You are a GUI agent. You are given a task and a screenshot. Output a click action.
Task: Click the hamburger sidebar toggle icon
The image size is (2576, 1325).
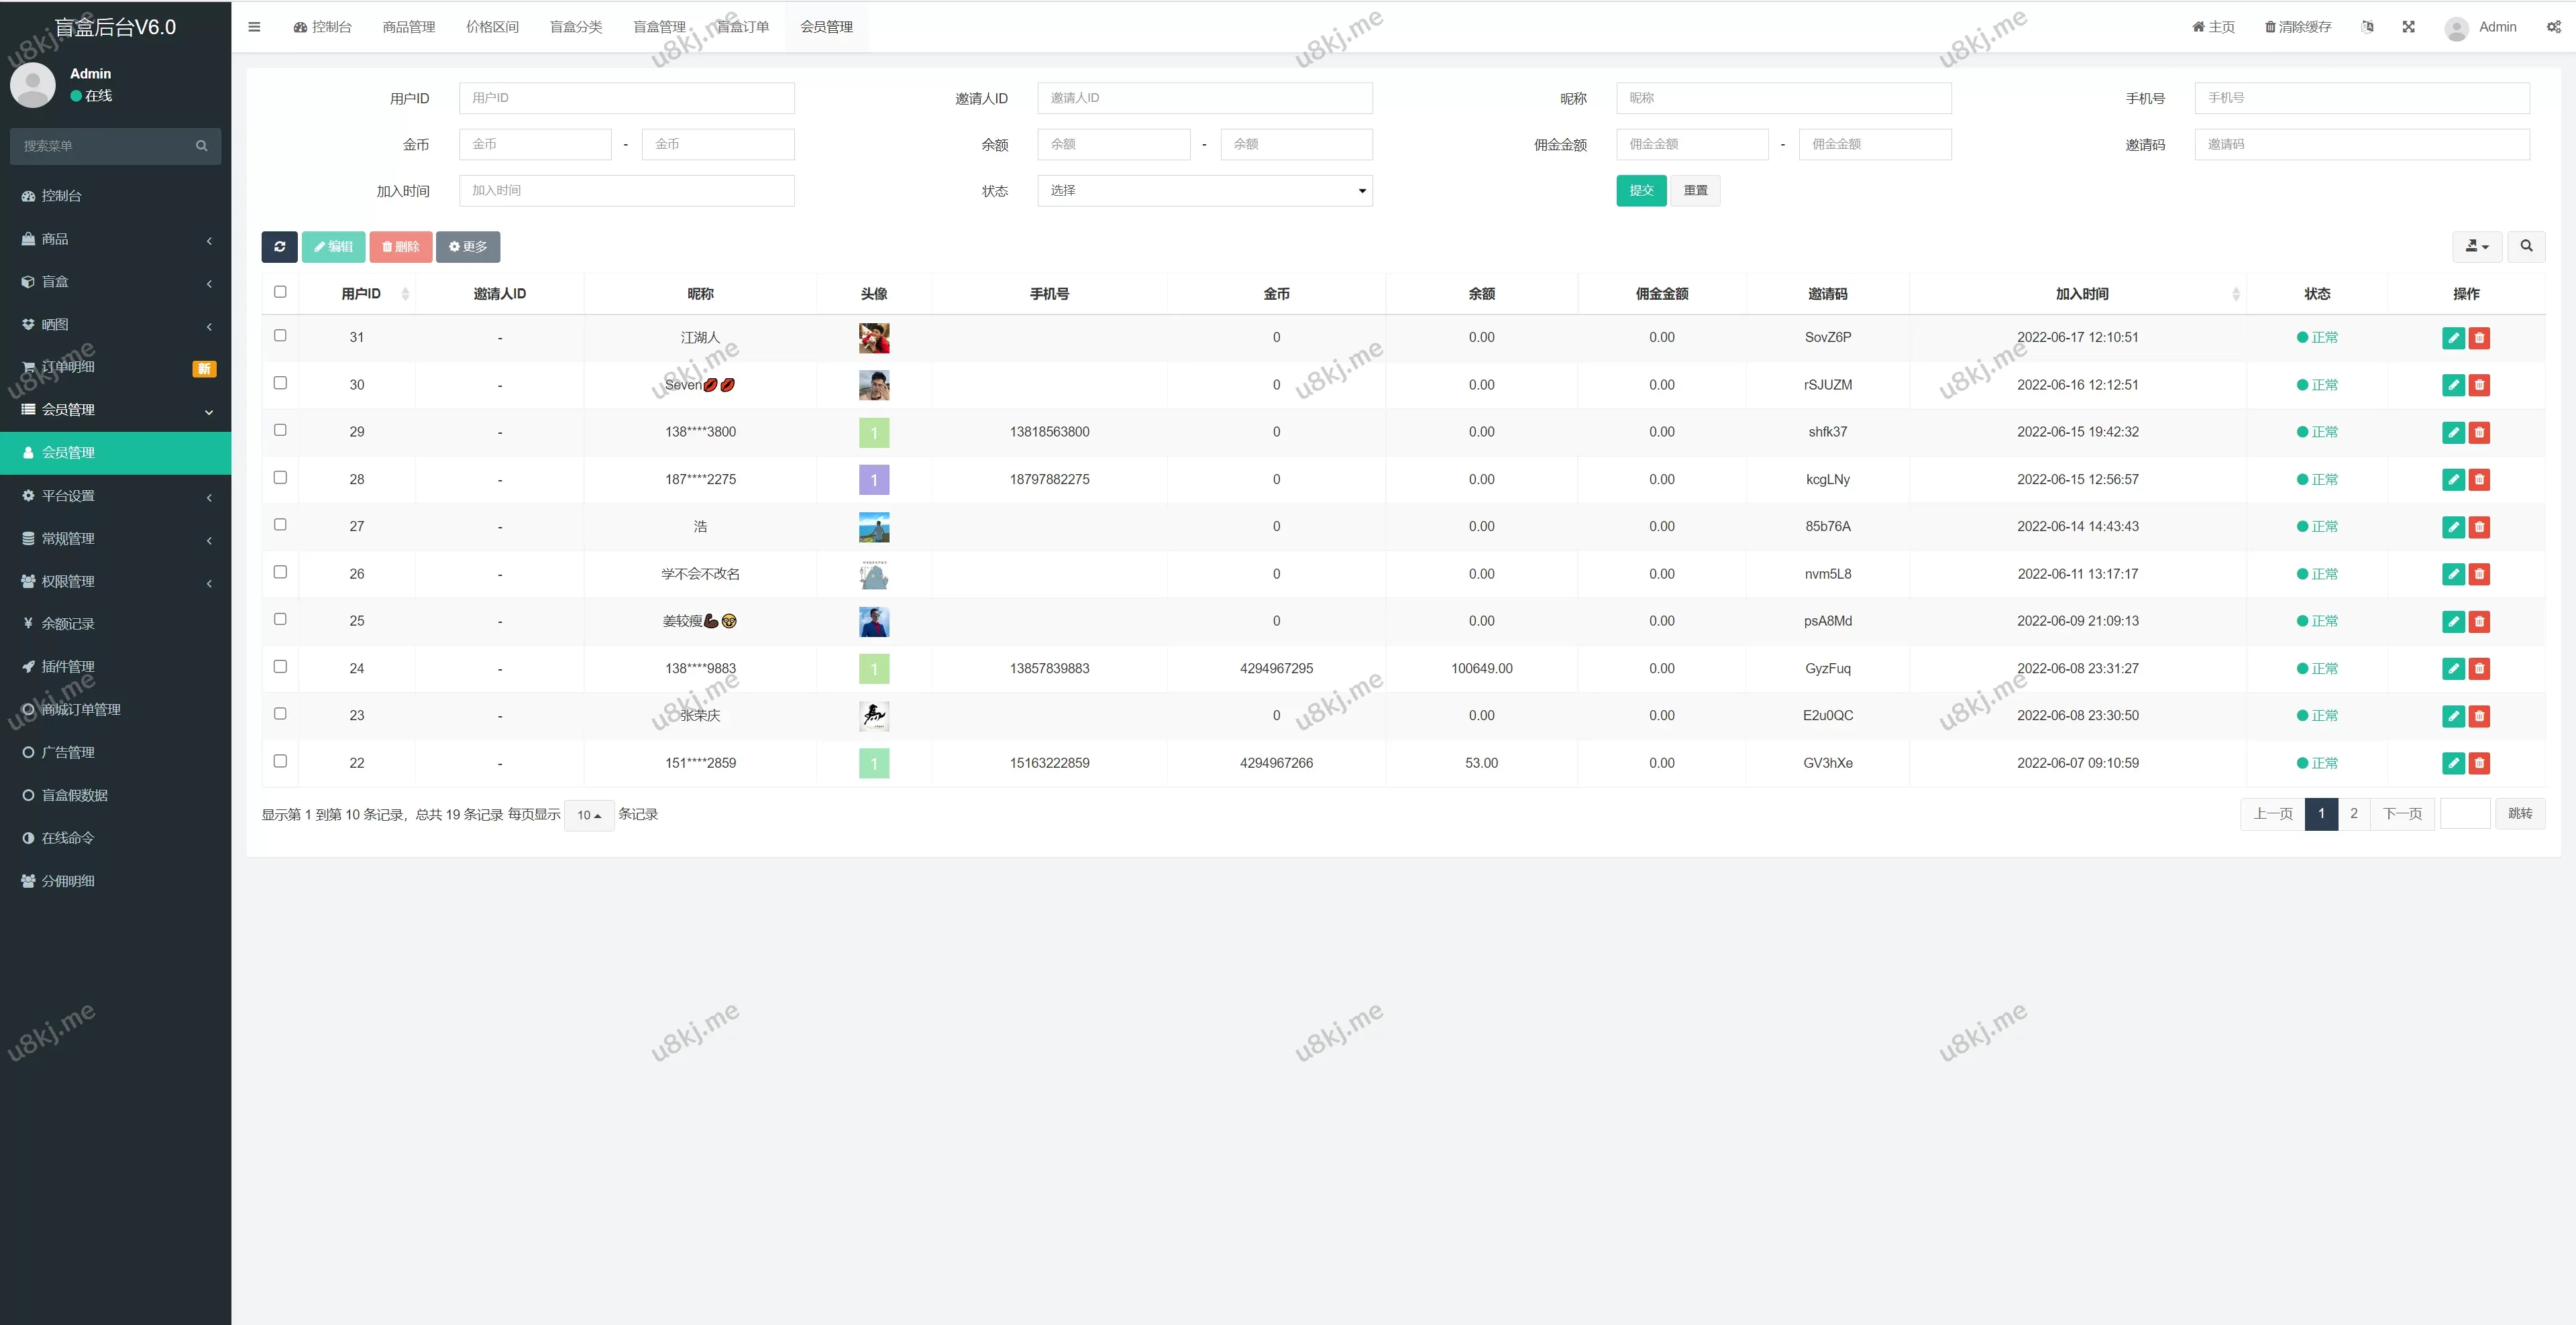pos(254,27)
